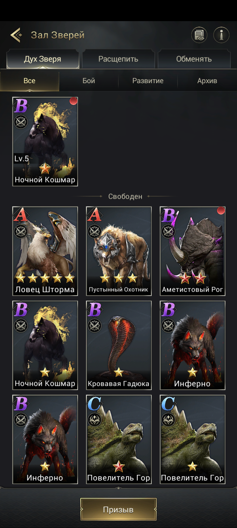Select the Lv.5 Ночной Кошмар card

point(45,142)
